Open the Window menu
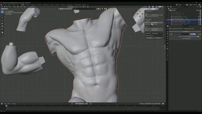The height and width of the screenshot is (114, 202). pos(14,5)
